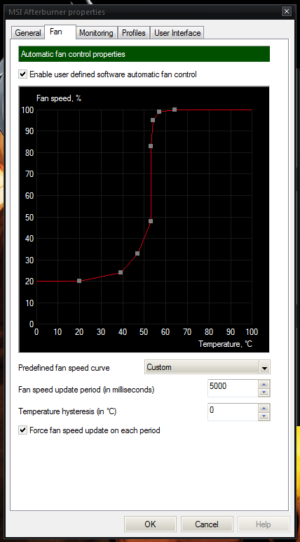Image resolution: width=300 pixels, height=542 pixels.
Task: Open the User Interface tab
Action: tap(177, 33)
